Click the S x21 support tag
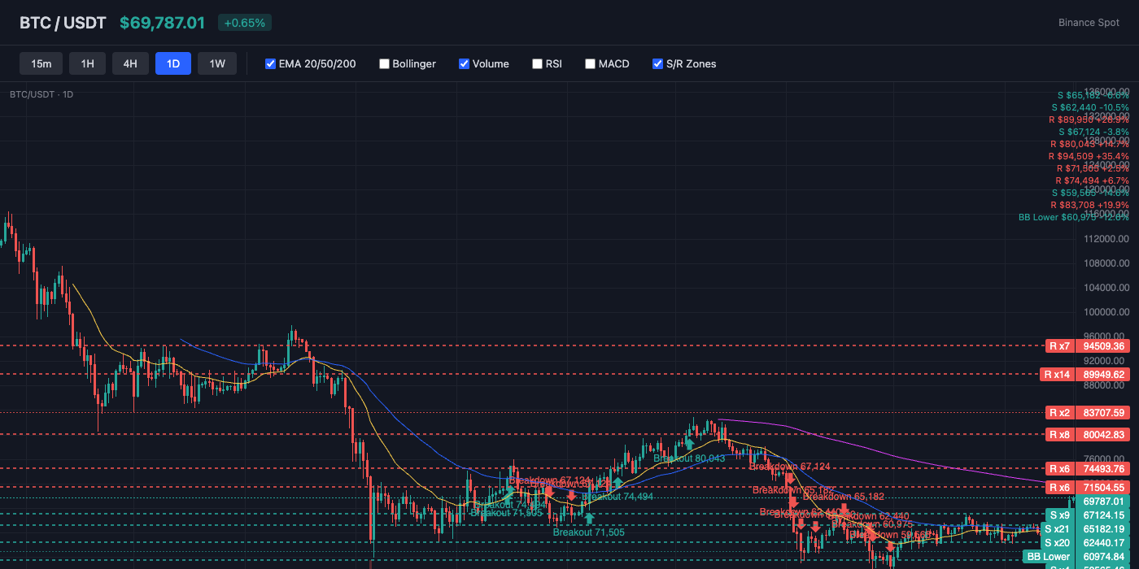1139x569 pixels. pos(1057,528)
